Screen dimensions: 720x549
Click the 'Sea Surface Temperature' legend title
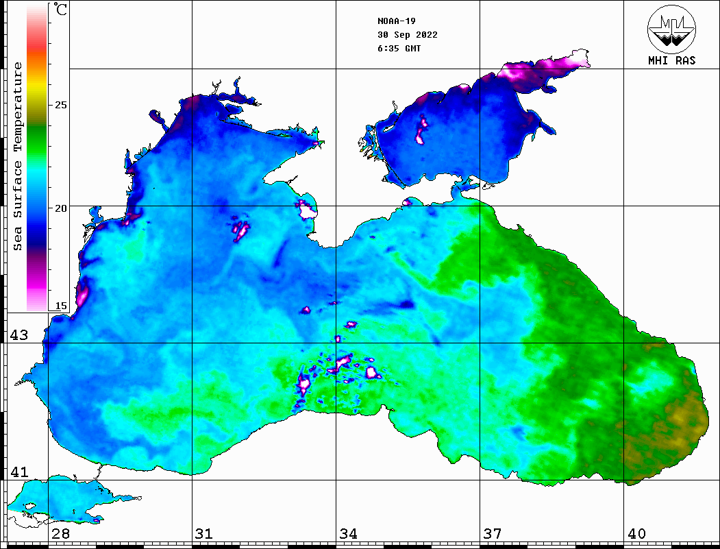tap(17, 156)
